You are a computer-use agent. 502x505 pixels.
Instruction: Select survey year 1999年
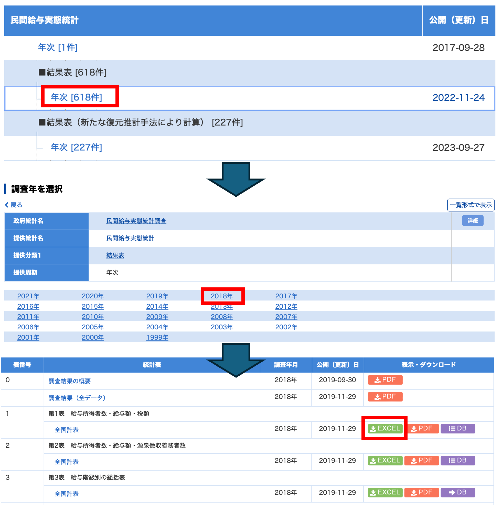click(x=157, y=338)
